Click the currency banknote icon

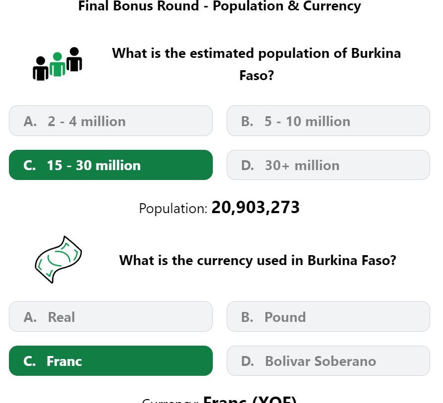pyautogui.click(x=58, y=259)
